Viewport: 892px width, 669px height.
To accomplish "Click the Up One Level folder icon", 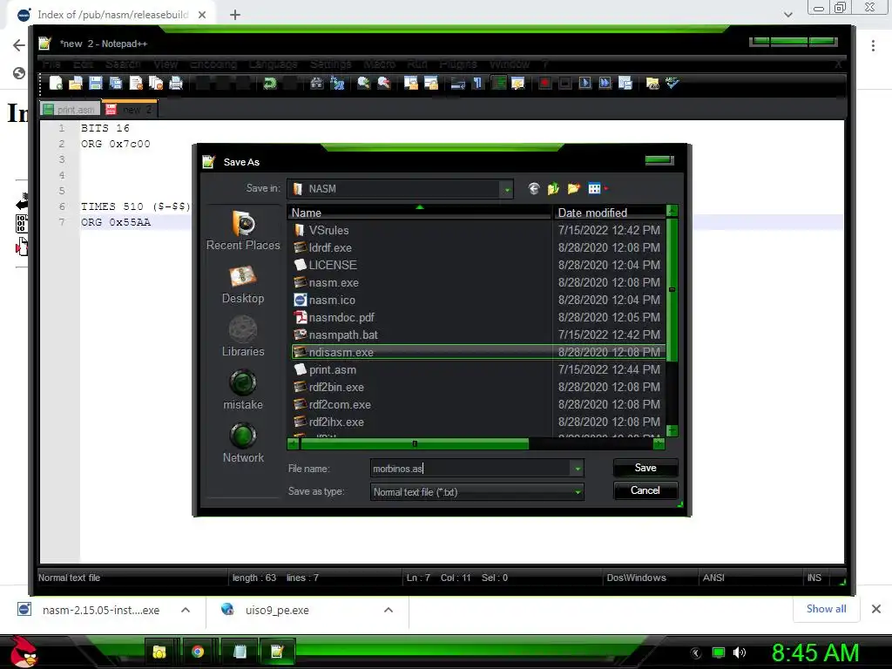I will [x=553, y=188].
